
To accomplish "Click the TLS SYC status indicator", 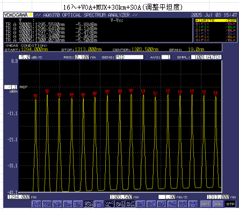I will pos(37,204).
